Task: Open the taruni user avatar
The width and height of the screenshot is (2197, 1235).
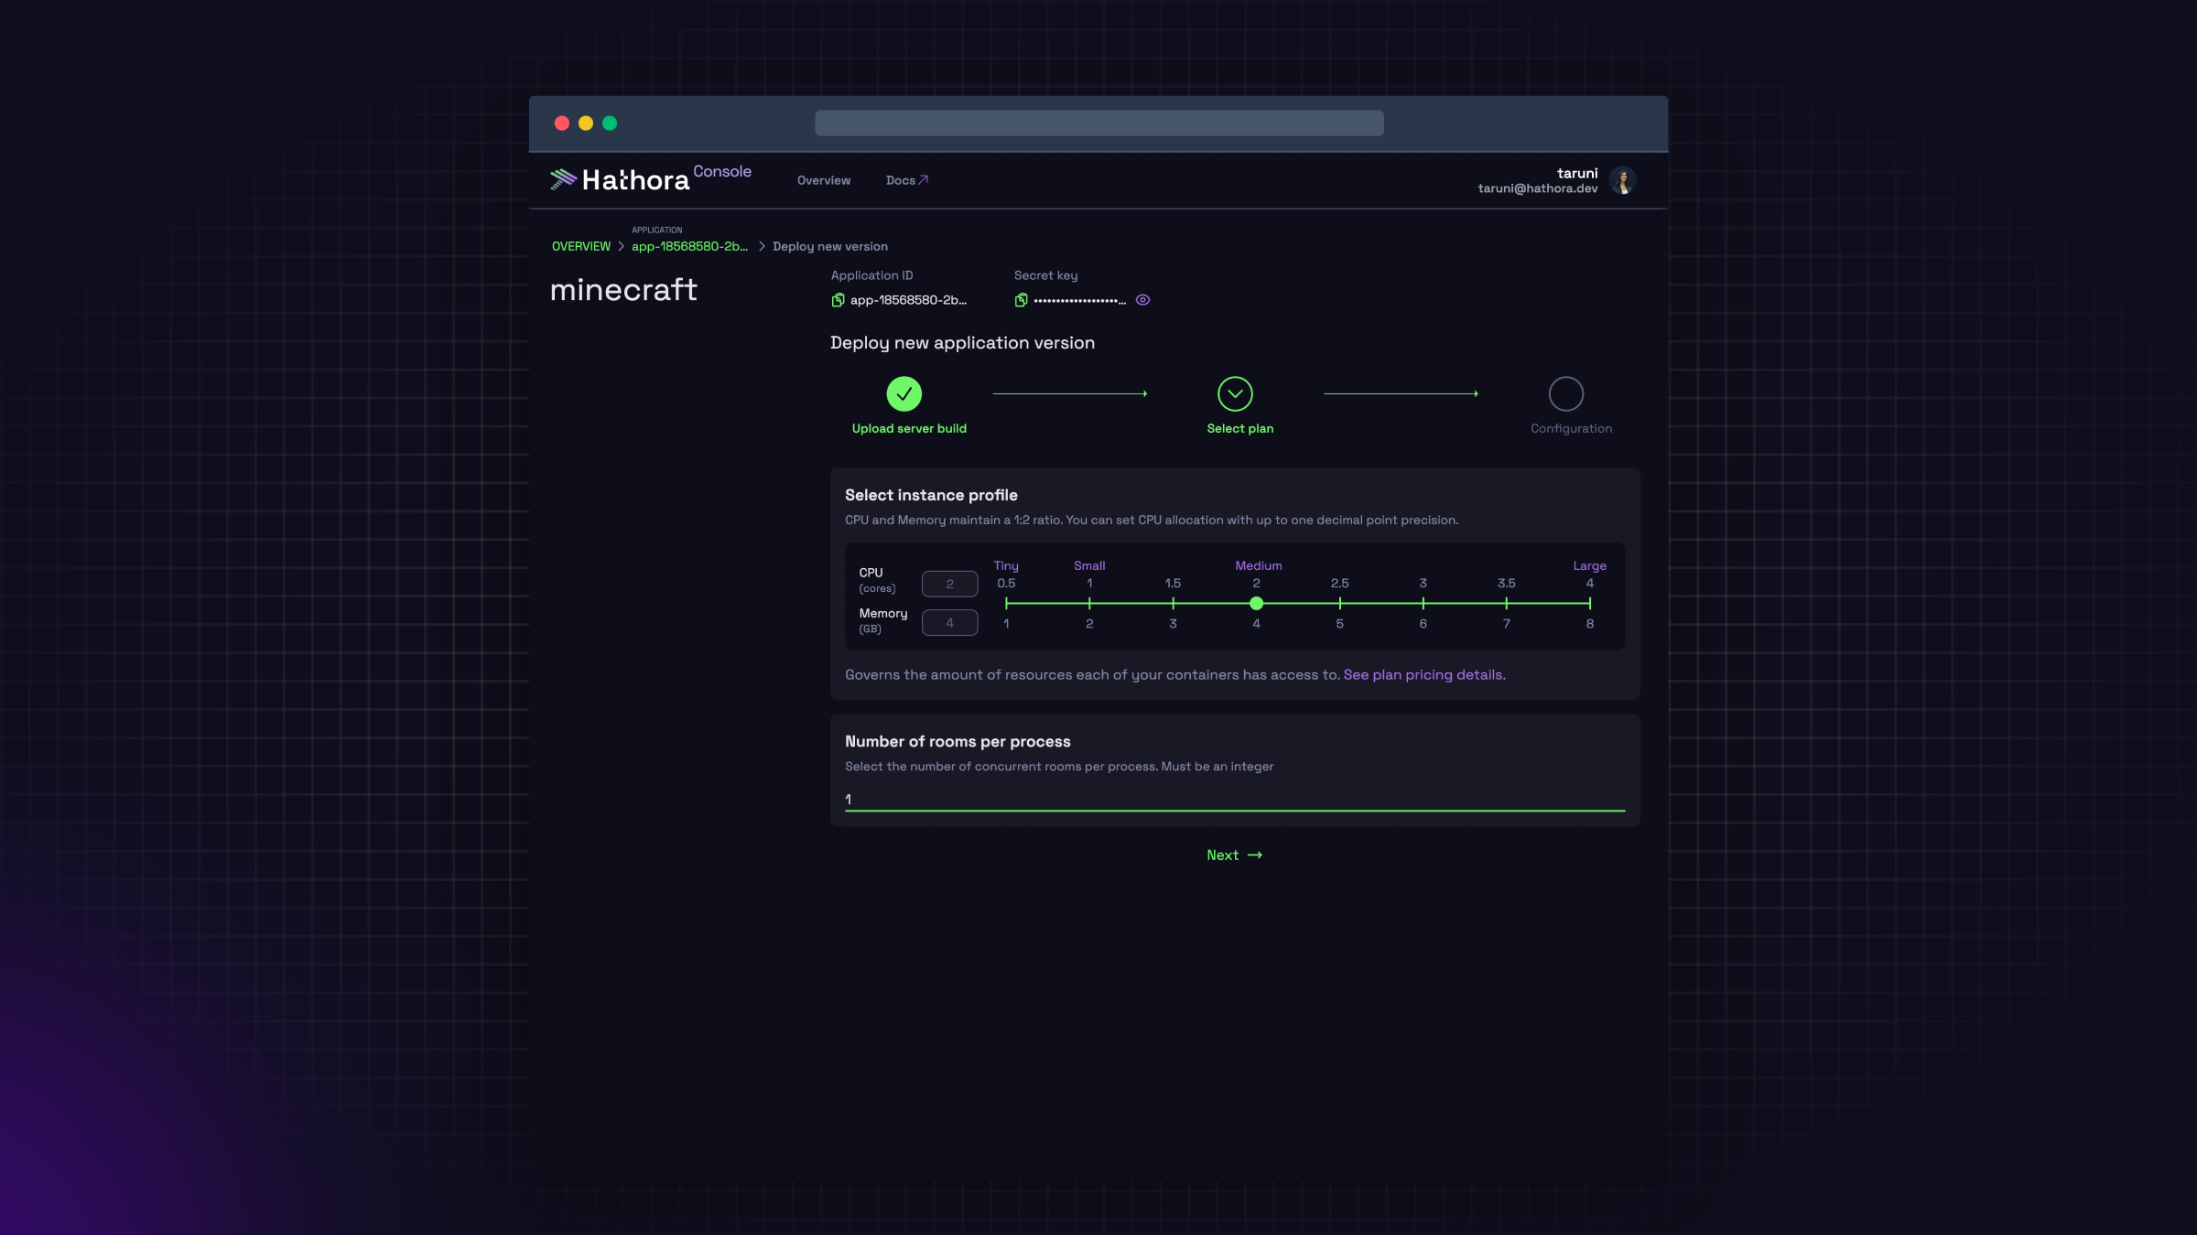Action: 1623,180
